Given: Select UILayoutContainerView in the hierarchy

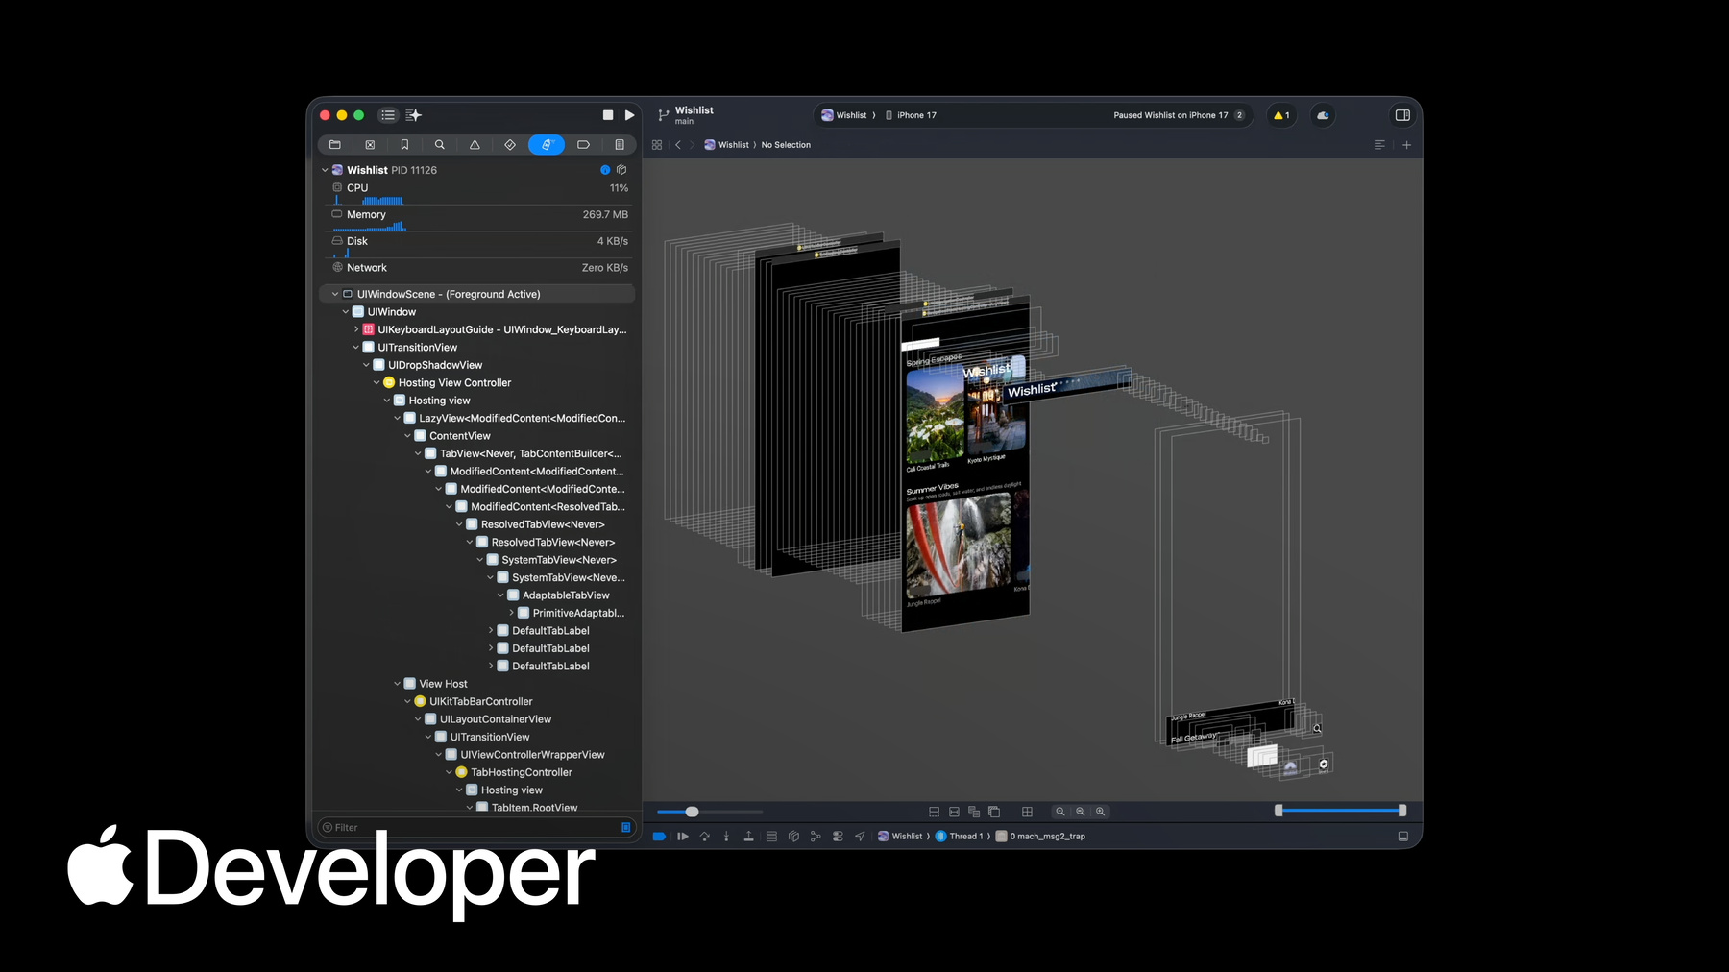Looking at the screenshot, I should click(477, 719).
